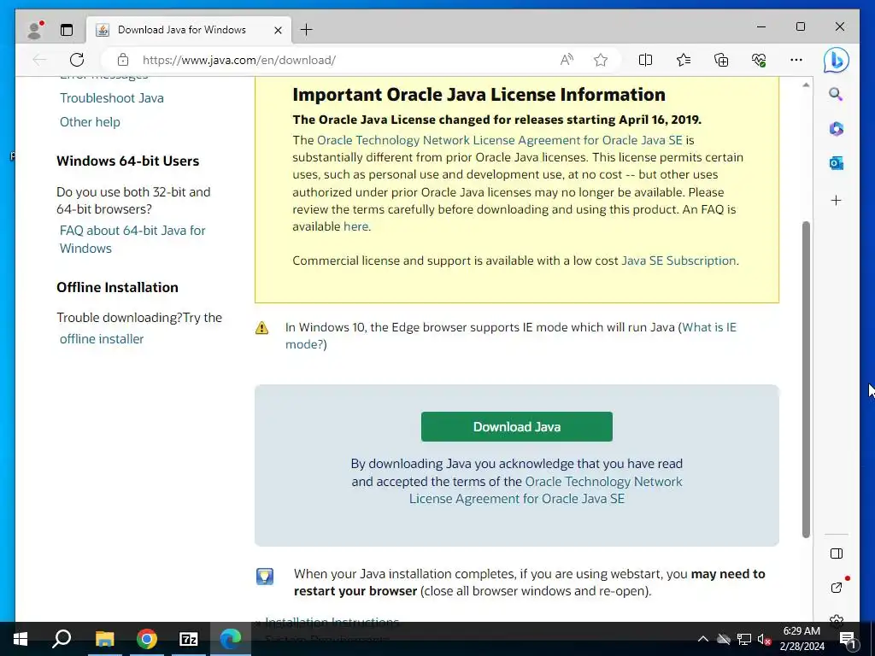Open clock and date flyout

(802, 639)
